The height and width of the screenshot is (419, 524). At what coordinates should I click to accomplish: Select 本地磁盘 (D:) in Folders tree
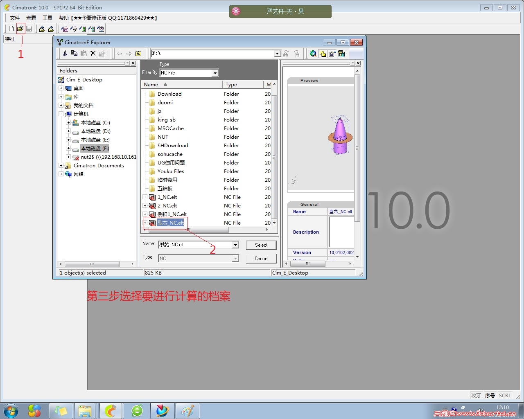(x=95, y=131)
